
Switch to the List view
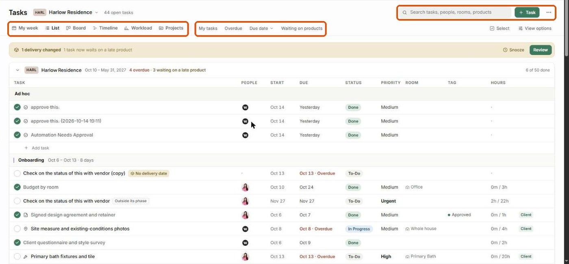[x=52, y=28]
